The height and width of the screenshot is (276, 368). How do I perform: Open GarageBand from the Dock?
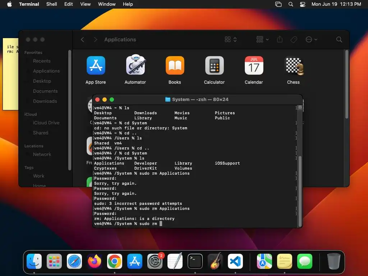(215, 261)
